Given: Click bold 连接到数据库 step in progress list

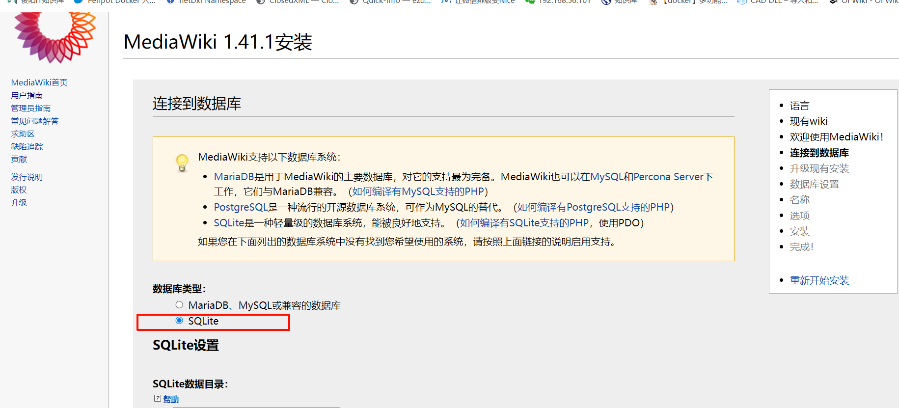Looking at the screenshot, I should [819, 153].
